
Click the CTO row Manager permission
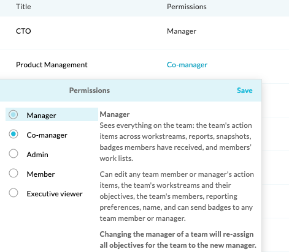coord(182,31)
